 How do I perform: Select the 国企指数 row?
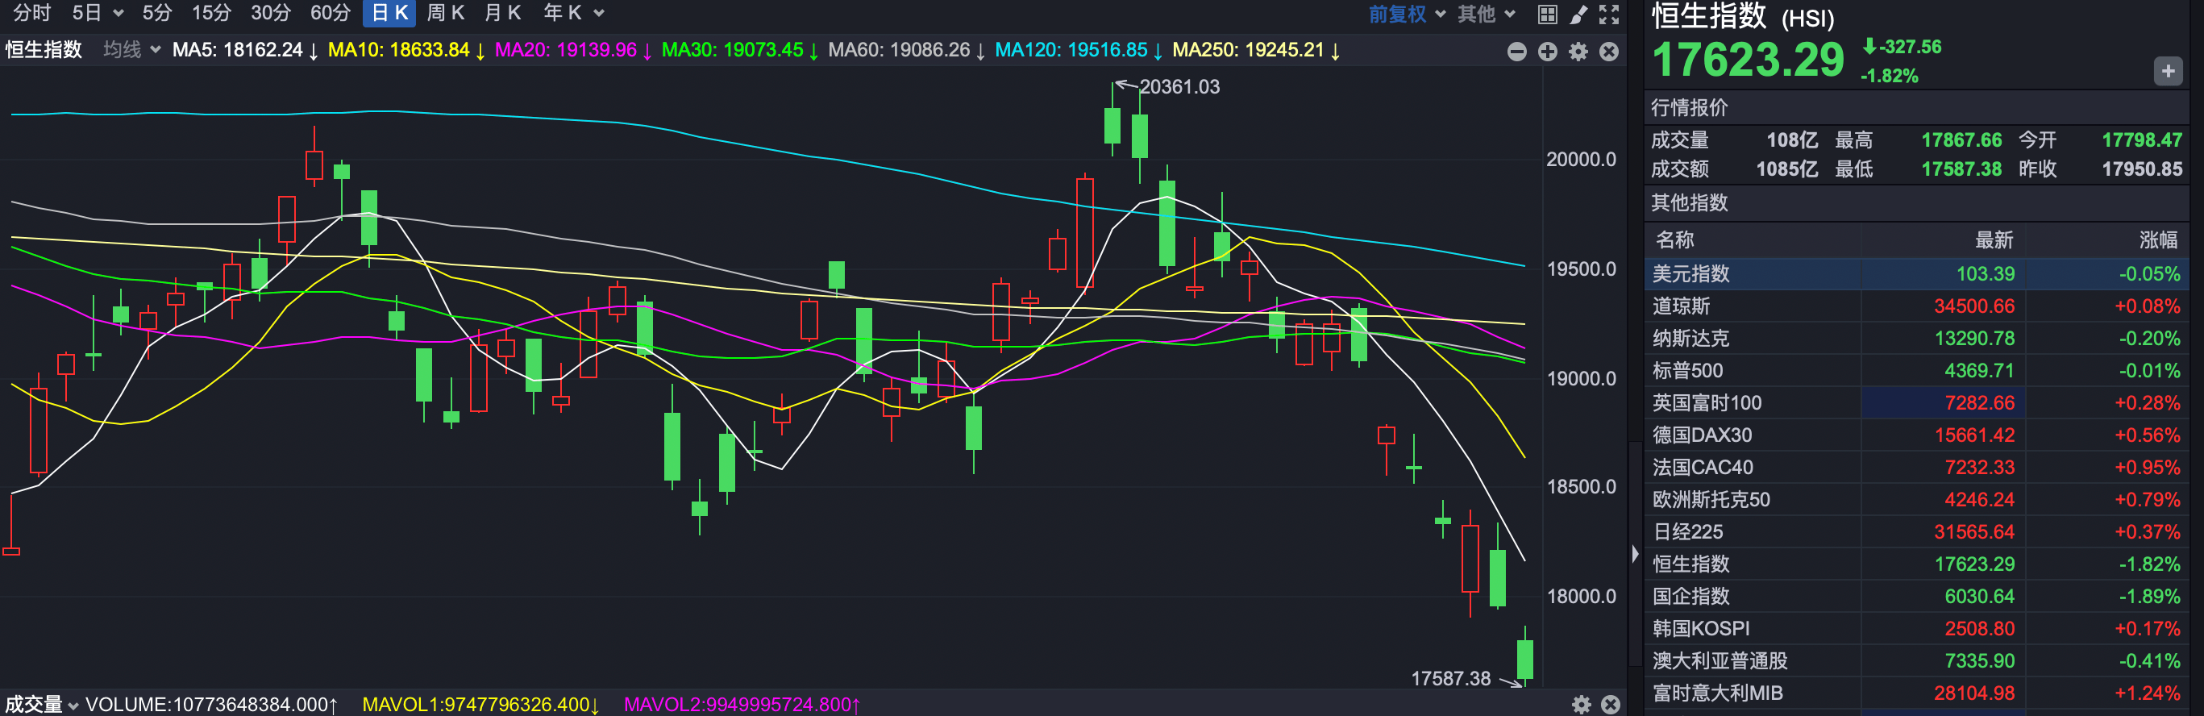pos(1916,596)
